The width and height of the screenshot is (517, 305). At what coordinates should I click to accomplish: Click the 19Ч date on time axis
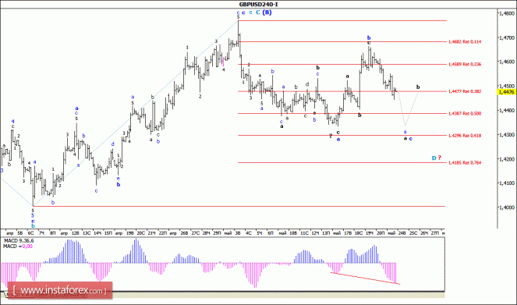click(370, 233)
